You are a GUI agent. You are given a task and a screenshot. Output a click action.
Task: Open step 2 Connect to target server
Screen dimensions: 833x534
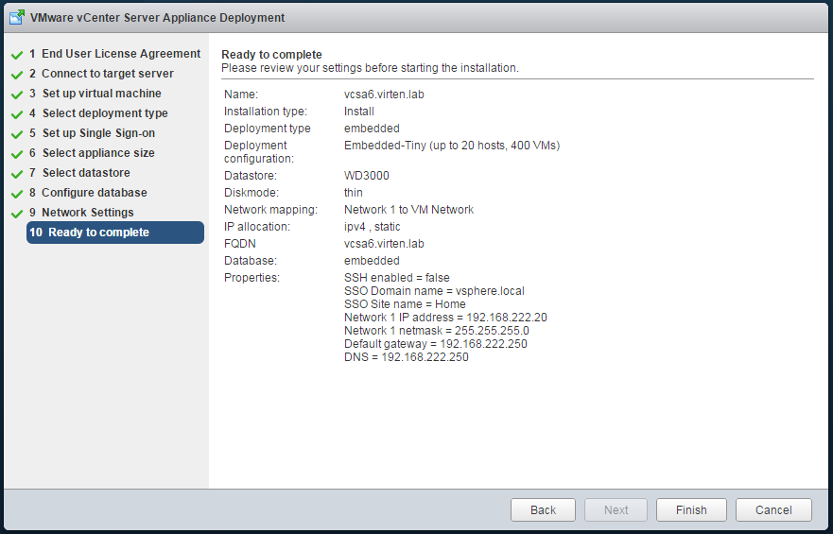coord(101,74)
